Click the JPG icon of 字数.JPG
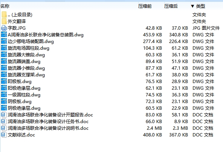This screenshot has height=152, width=223. click(x=4, y=28)
